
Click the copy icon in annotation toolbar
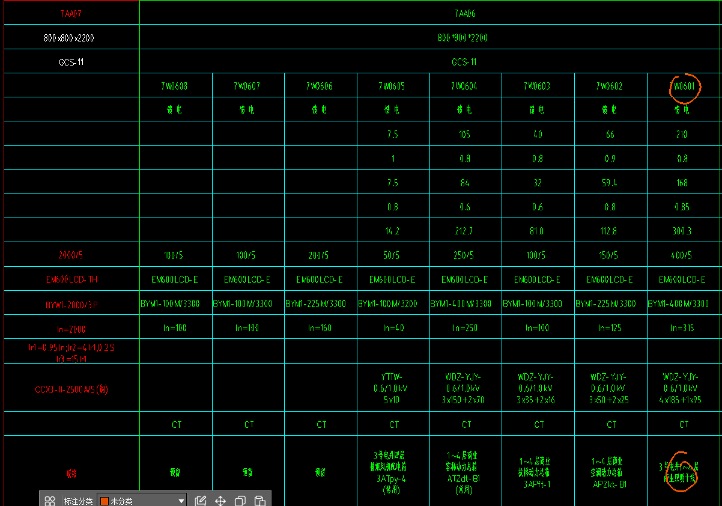tap(240, 501)
